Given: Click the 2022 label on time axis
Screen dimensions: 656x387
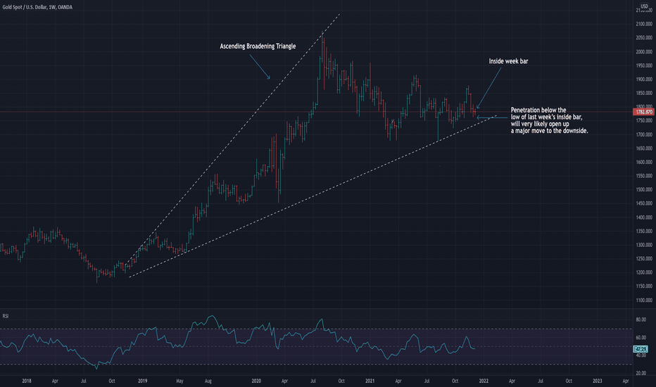Looking at the screenshot, I should pyautogui.click(x=484, y=381).
